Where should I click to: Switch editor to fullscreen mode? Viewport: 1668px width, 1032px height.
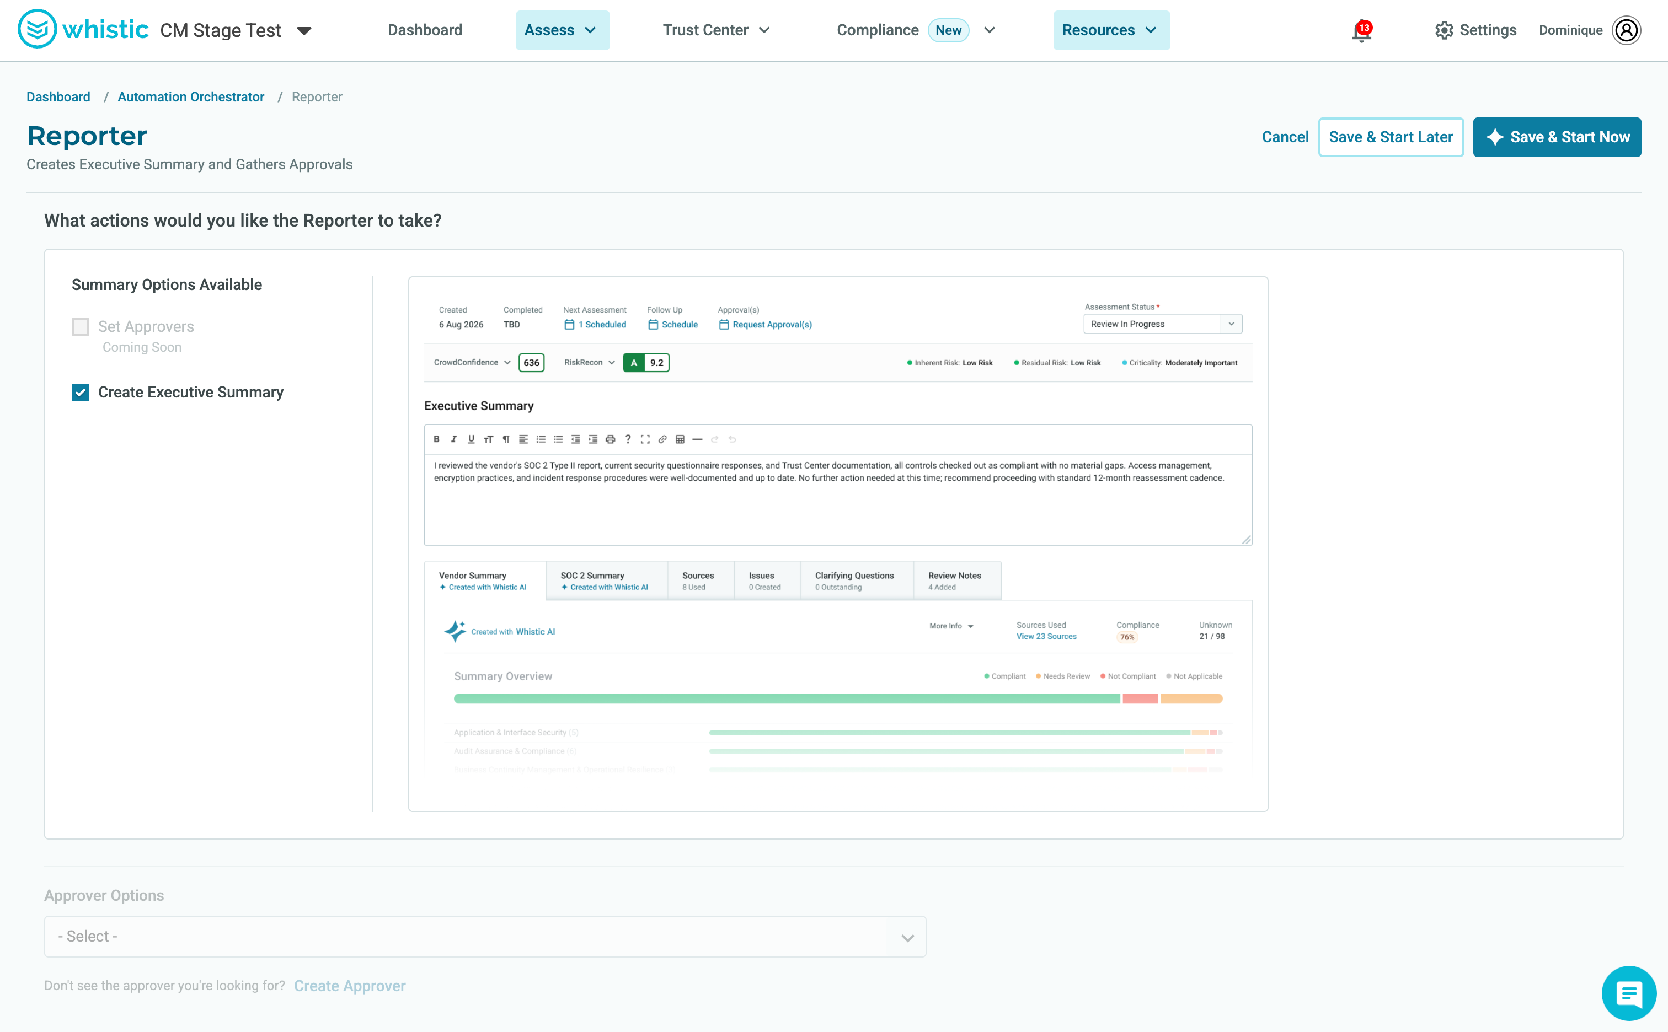pos(645,439)
